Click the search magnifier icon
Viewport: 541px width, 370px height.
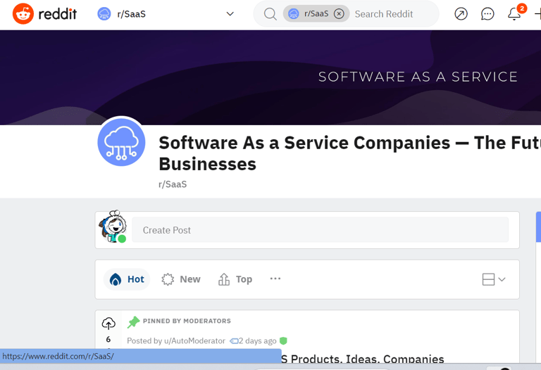[270, 14]
